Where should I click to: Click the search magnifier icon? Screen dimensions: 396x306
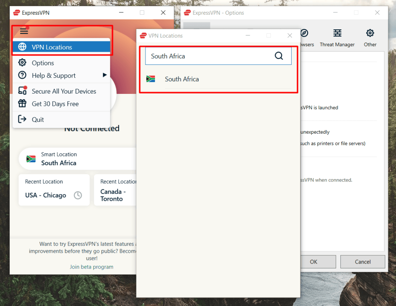pyautogui.click(x=278, y=56)
